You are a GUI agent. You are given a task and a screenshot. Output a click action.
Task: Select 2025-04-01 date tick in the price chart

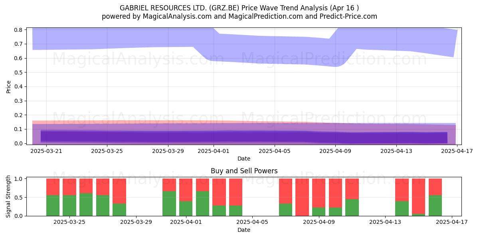point(214,151)
